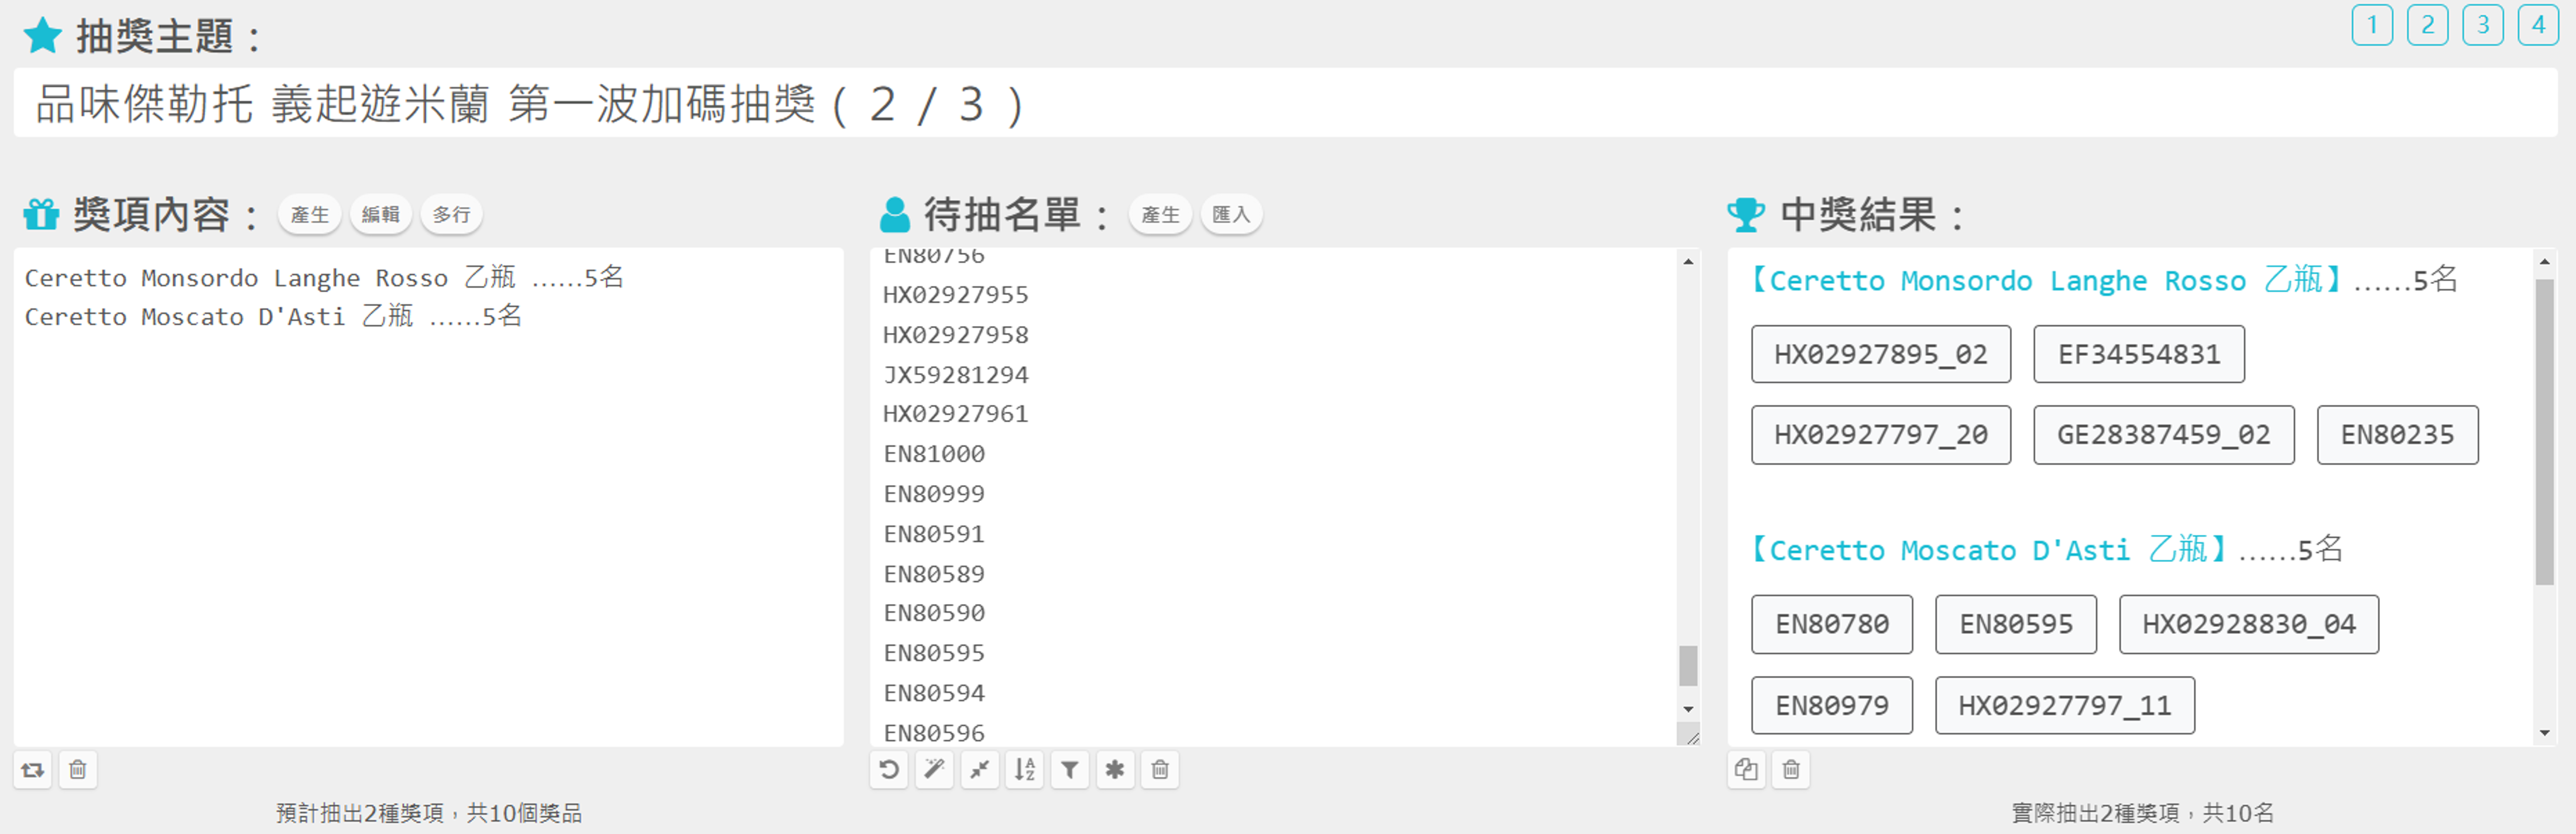This screenshot has width=2576, height=834.
Task: Switch to page tab 3
Action: [x=2483, y=25]
